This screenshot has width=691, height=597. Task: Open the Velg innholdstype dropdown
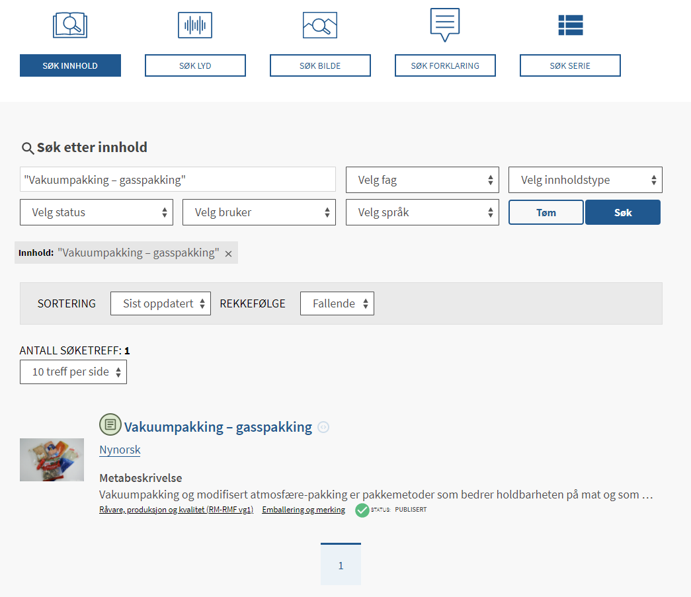585,180
